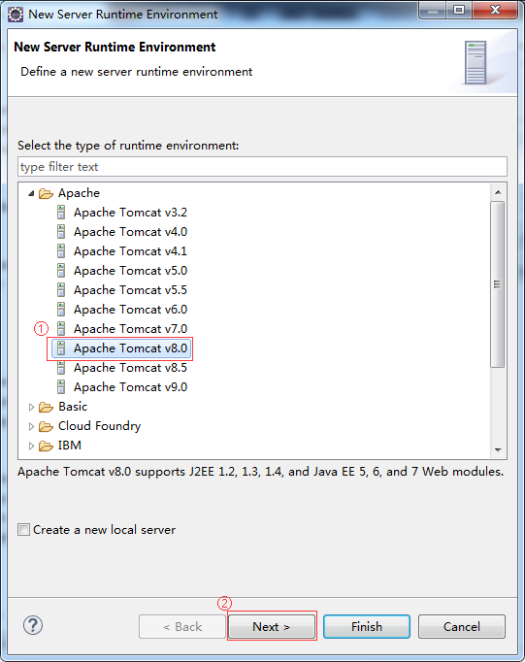Select the IBM folder label
The height and width of the screenshot is (662, 525).
coord(70,446)
